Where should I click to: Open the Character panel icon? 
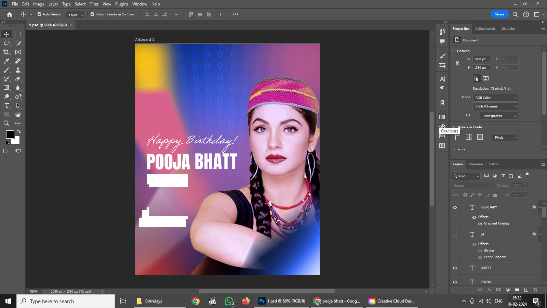point(442,79)
